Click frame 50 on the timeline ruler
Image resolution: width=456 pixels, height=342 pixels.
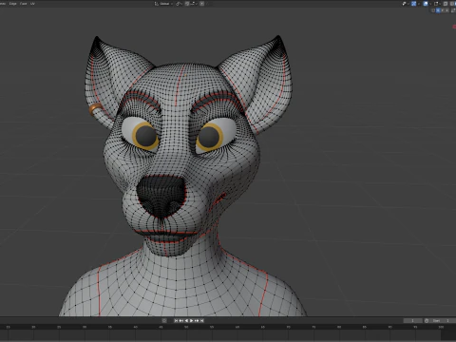click(186, 327)
